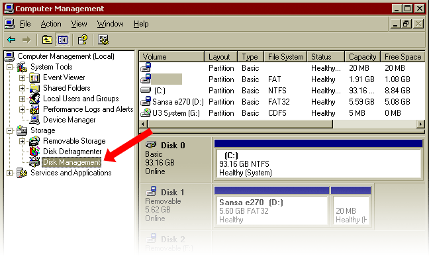Select the (C:) NTFS partition on Disk 0
The image size is (429, 276).
coord(318,163)
